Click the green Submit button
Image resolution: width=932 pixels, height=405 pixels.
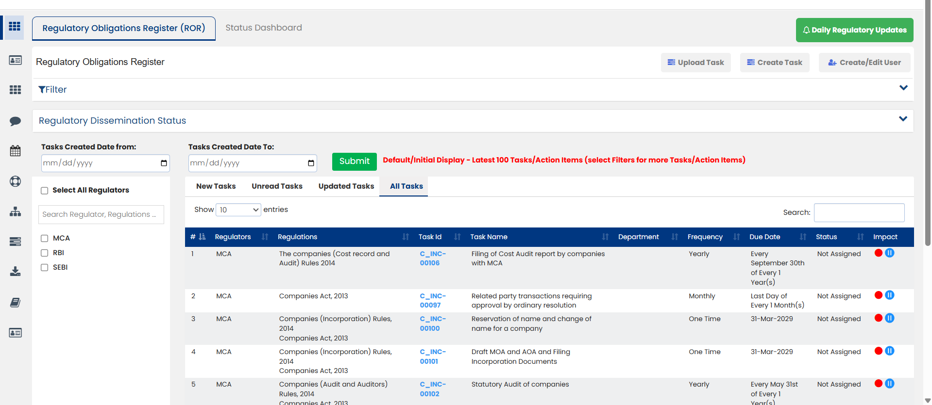[x=355, y=162]
